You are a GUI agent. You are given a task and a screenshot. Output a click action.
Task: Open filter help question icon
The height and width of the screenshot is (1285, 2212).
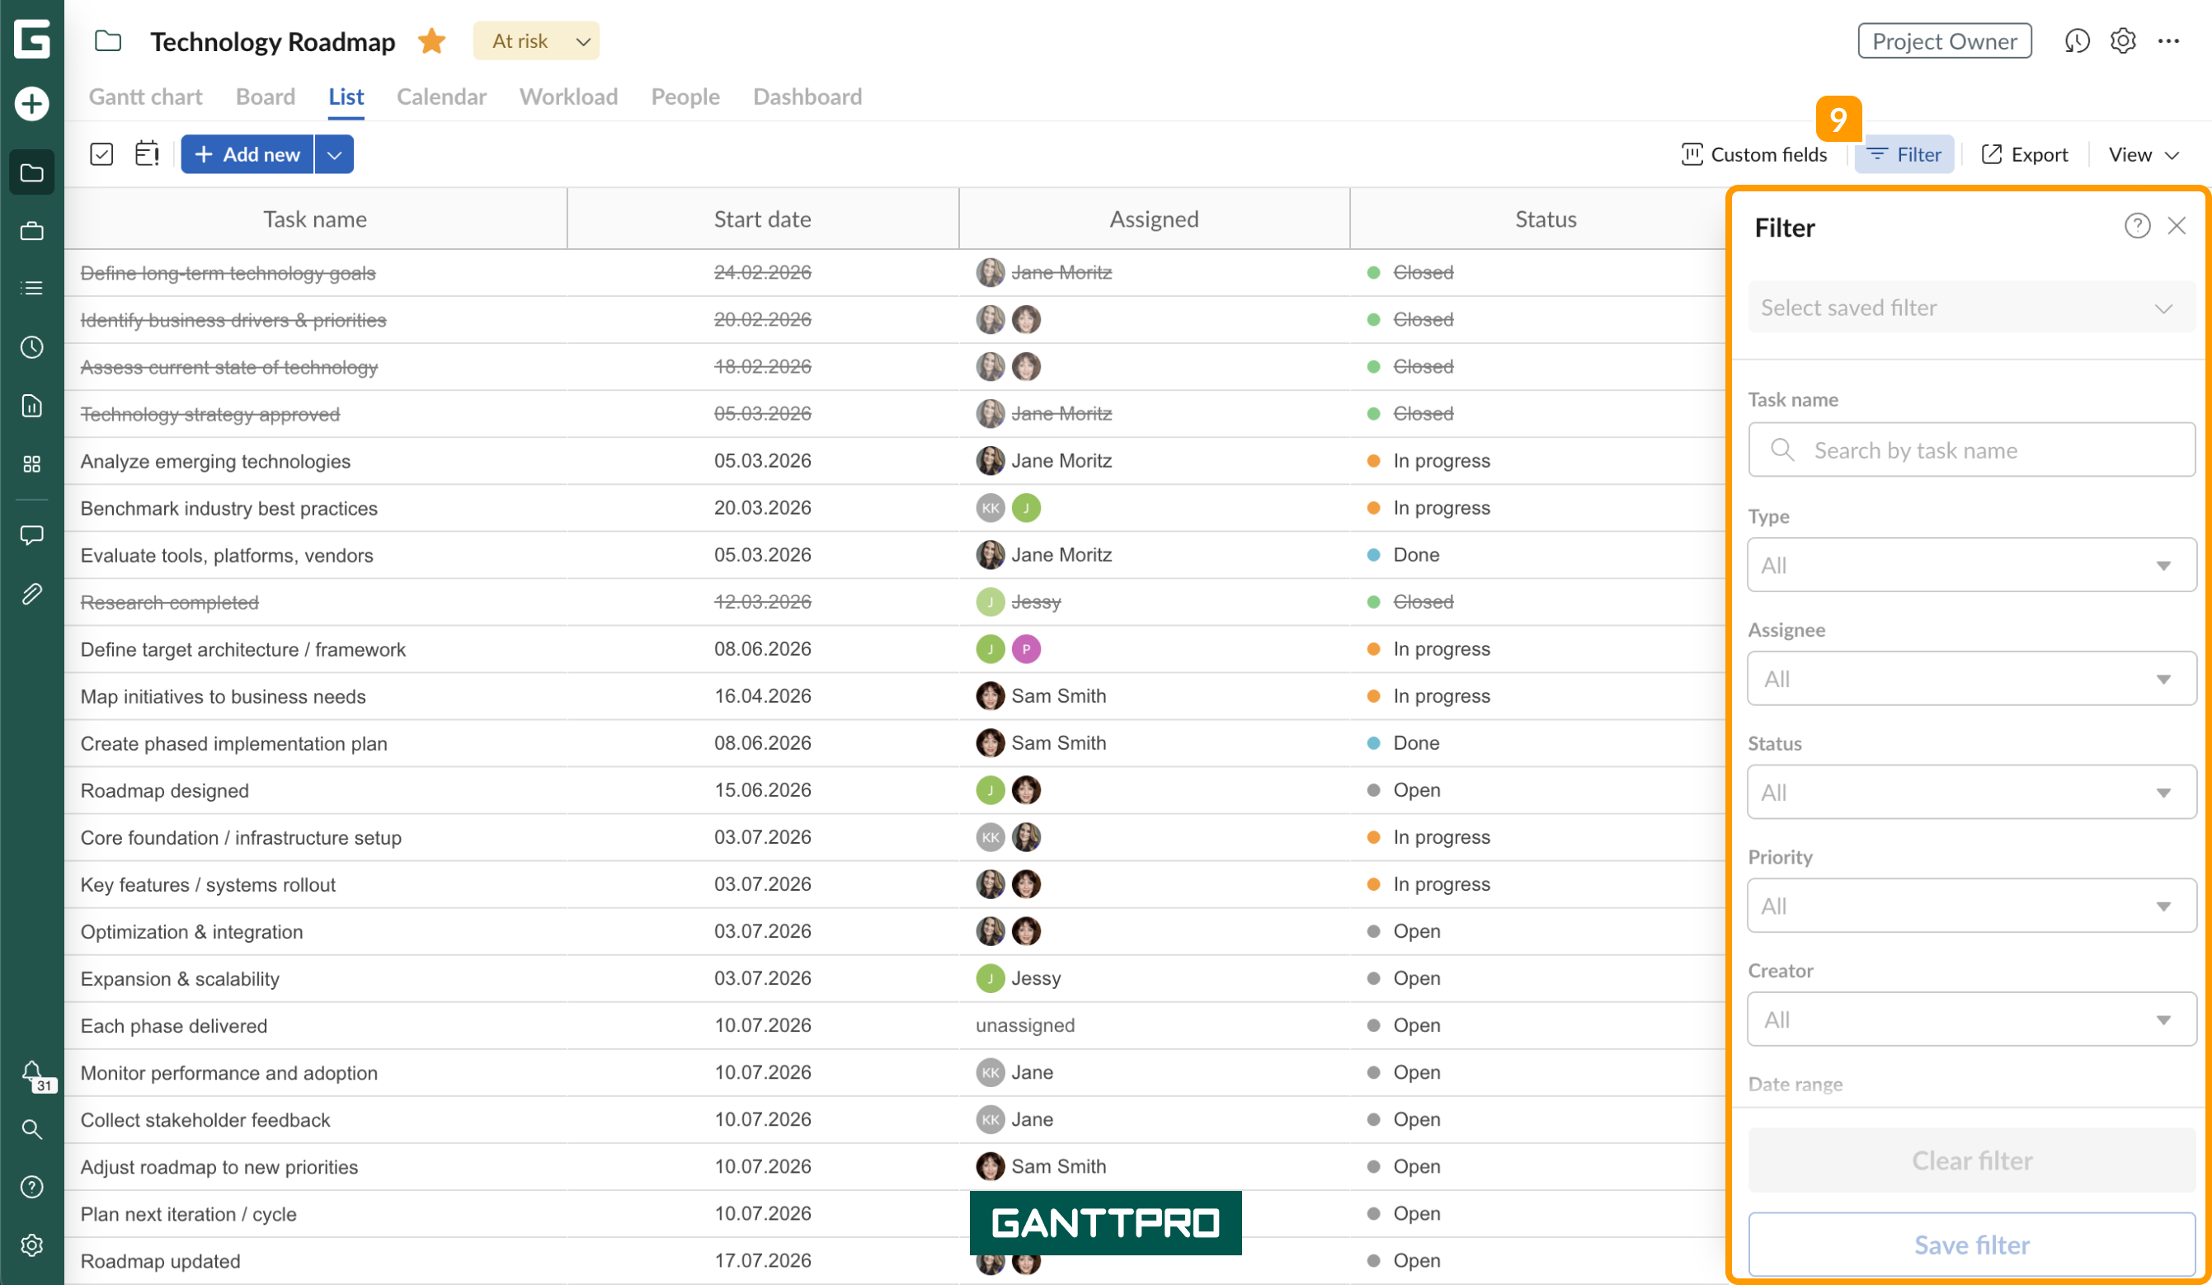[2136, 226]
